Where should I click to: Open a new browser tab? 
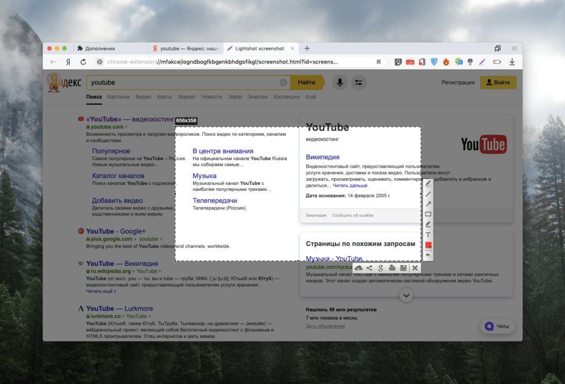click(x=307, y=49)
